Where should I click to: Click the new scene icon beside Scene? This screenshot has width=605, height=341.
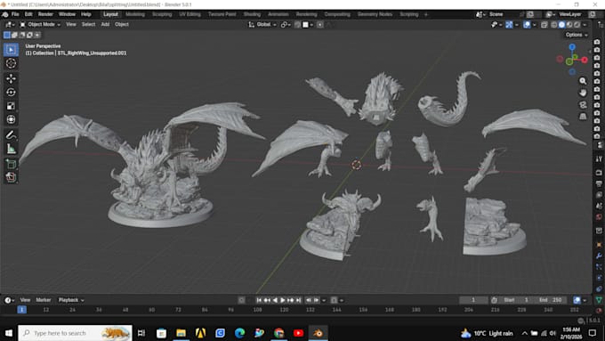pos(530,14)
